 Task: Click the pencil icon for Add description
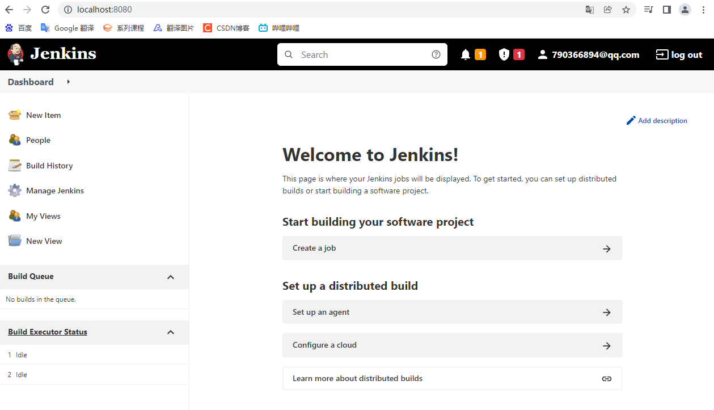click(631, 120)
